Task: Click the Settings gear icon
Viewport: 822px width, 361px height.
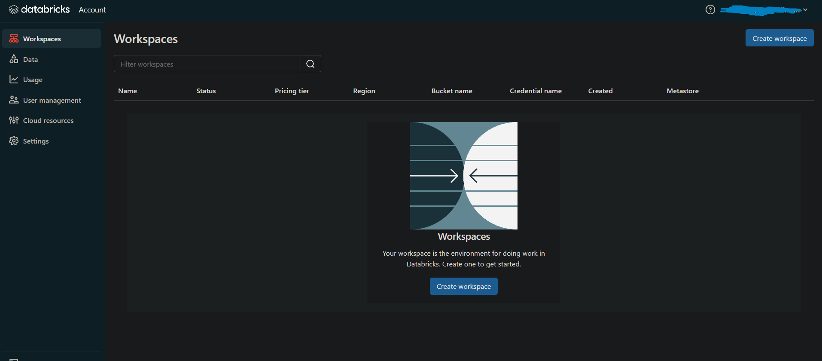Action: click(x=14, y=141)
